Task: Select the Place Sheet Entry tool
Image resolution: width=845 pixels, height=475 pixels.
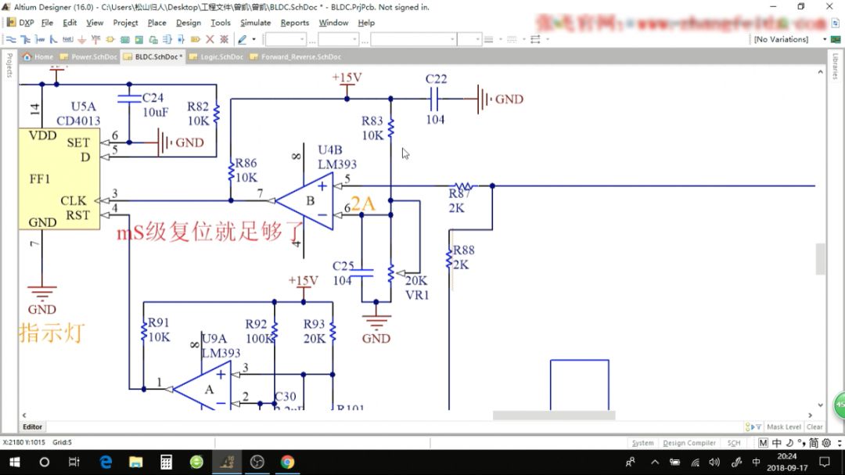Action: (139, 39)
